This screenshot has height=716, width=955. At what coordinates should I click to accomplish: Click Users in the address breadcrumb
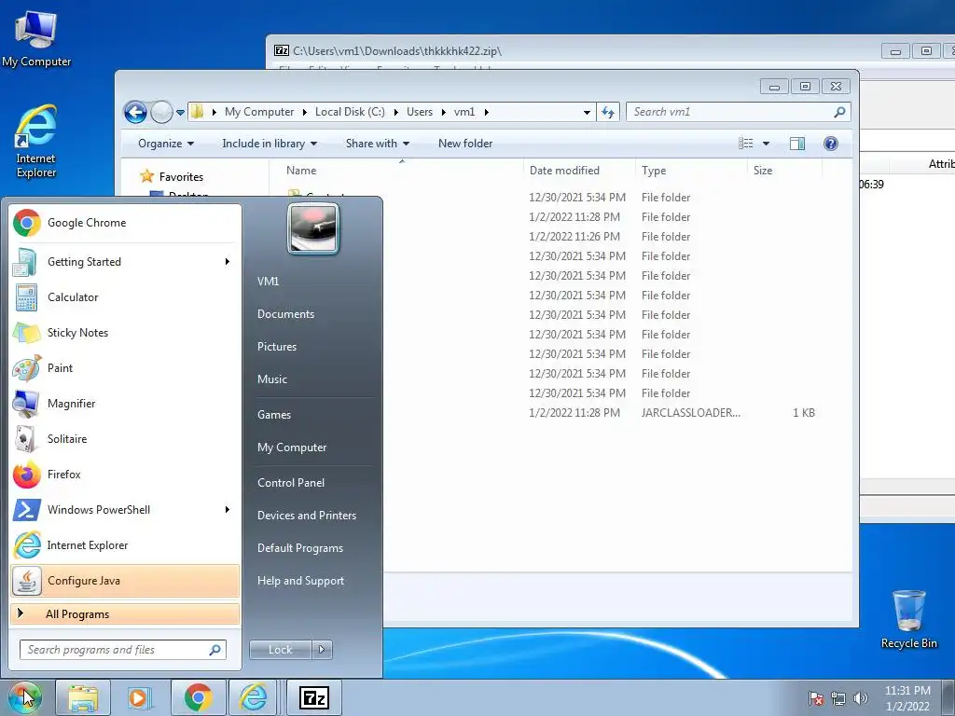click(x=420, y=112)
